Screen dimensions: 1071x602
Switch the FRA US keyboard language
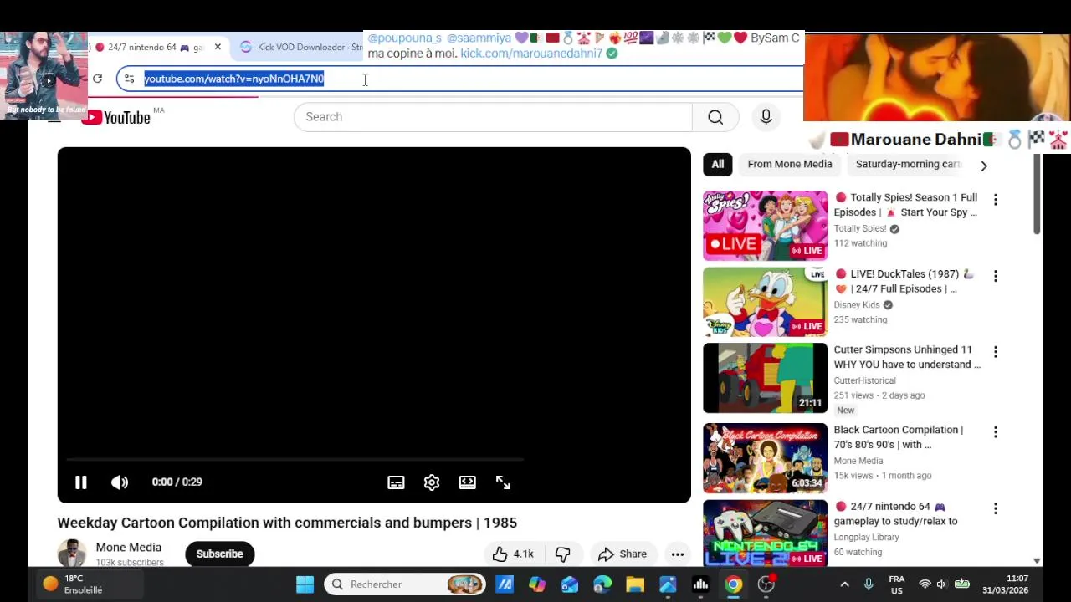coord(897,584)
